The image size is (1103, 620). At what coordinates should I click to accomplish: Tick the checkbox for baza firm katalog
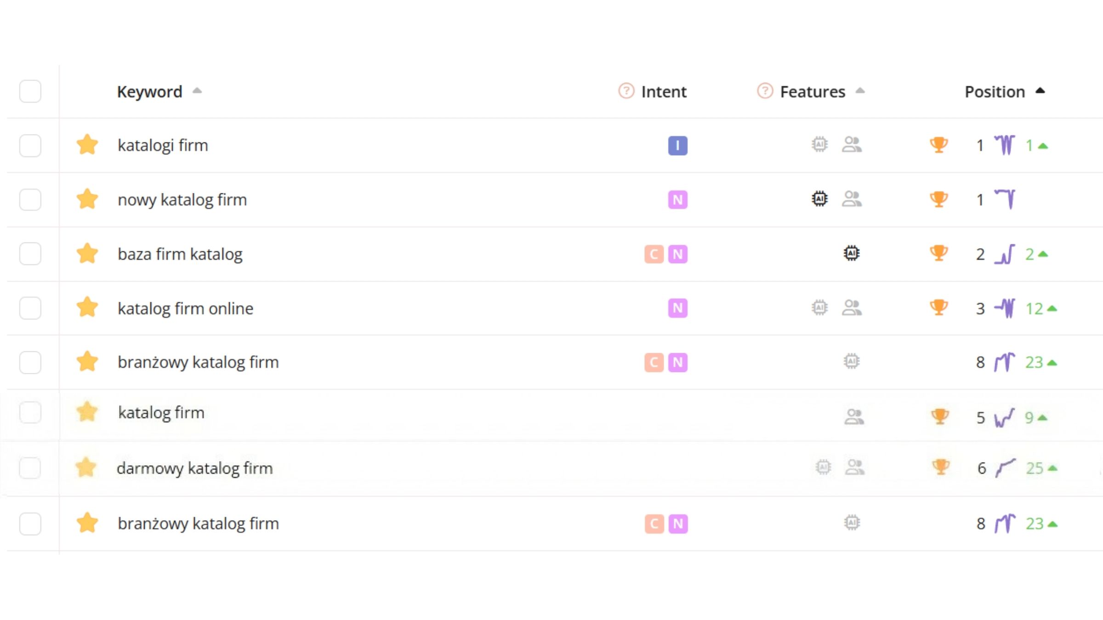click(x=30, y=254)
